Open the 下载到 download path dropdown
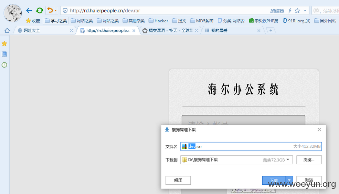The width and height of the screenshot is (339, 194). 288,160
